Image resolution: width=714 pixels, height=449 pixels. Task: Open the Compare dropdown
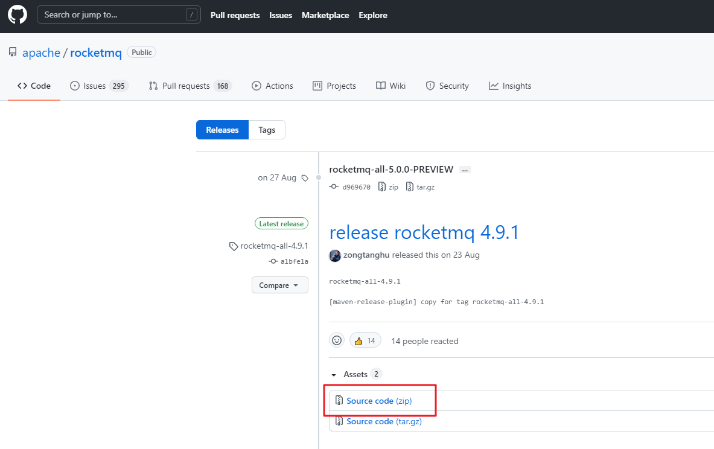point(279,285)
